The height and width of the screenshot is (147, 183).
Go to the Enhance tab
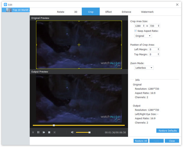point(126,12)
